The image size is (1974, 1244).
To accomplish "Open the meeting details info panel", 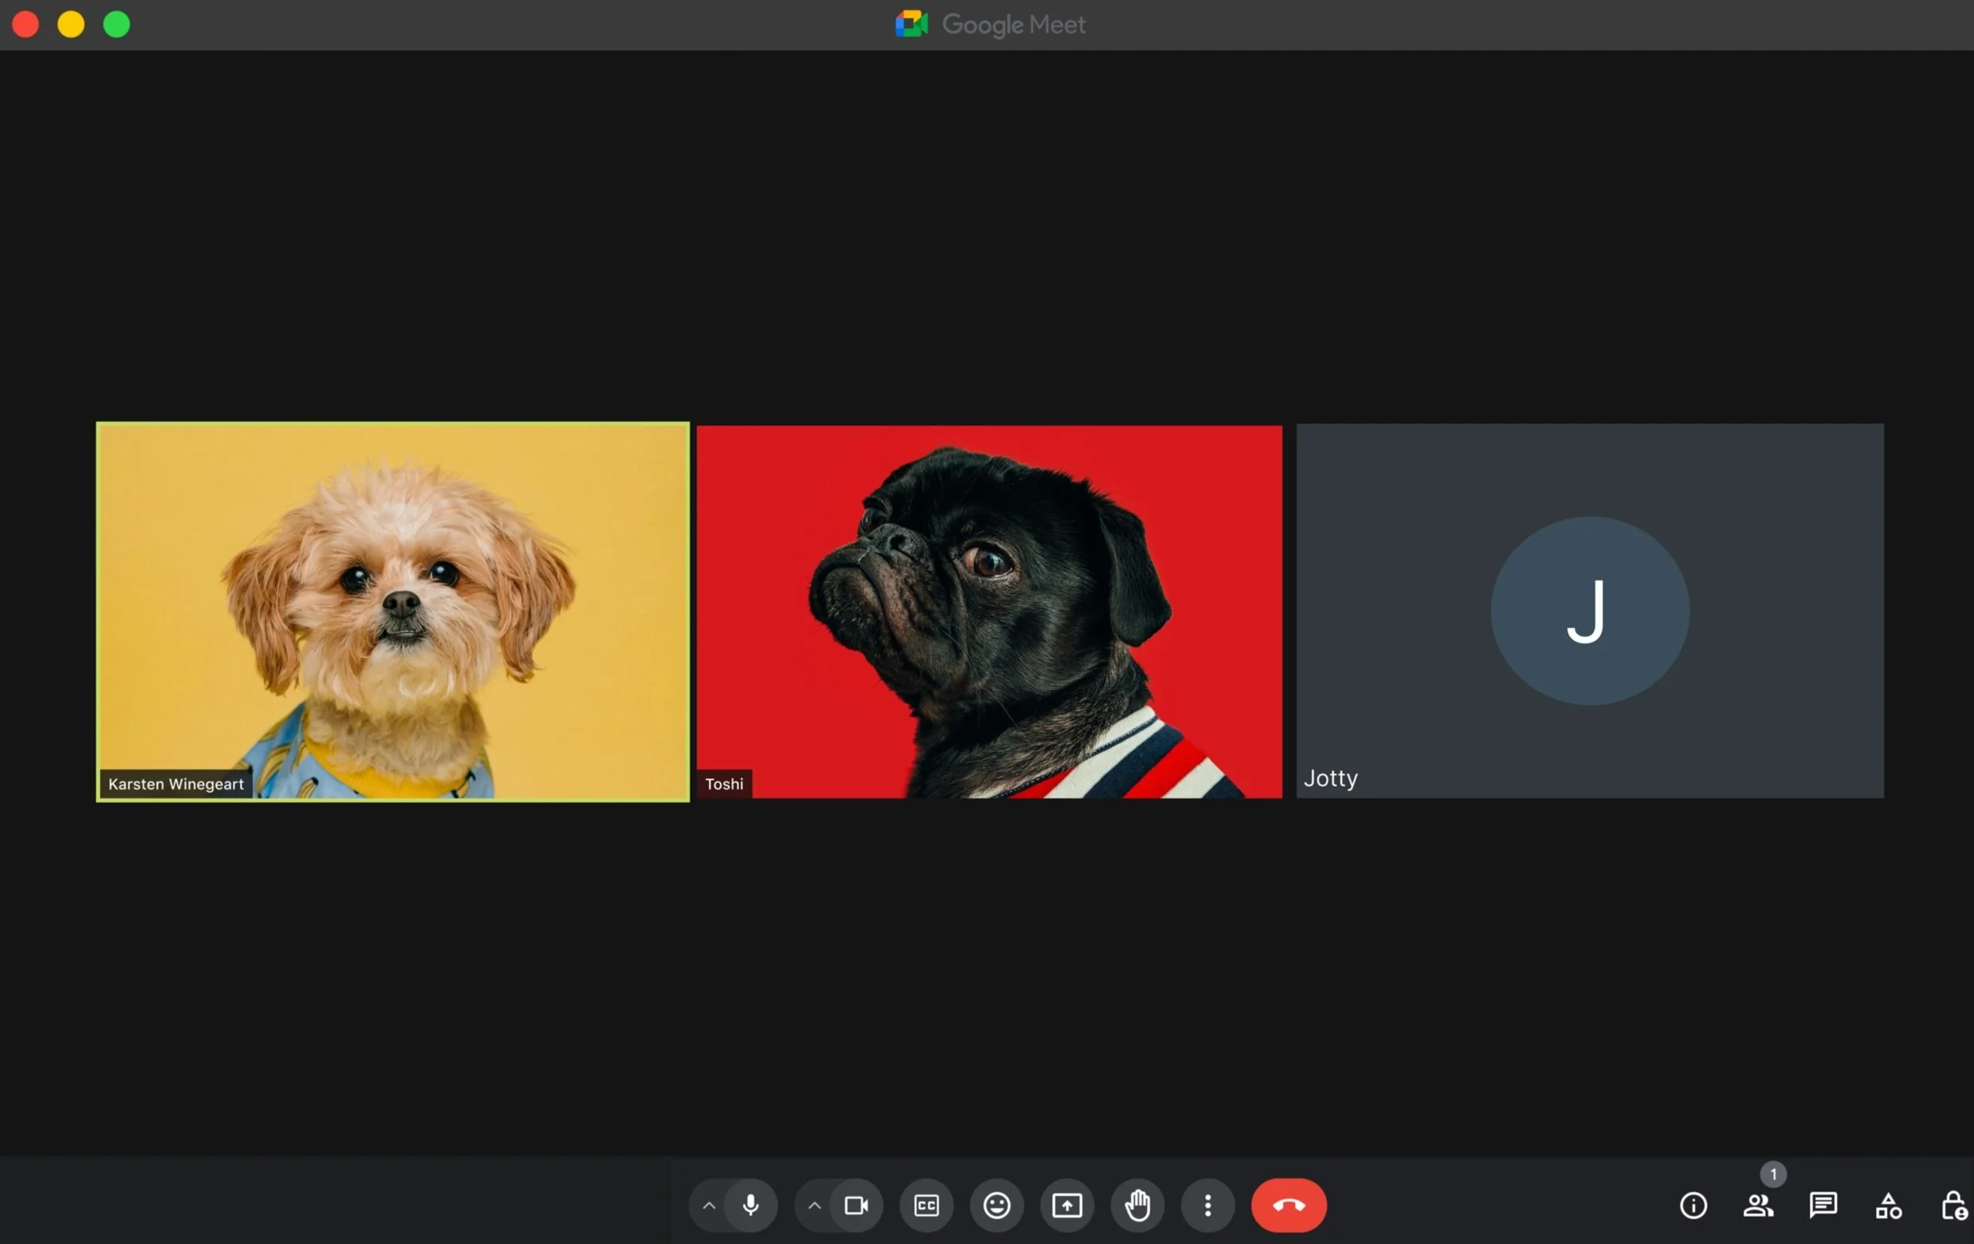I will tap(1694, 1205).
